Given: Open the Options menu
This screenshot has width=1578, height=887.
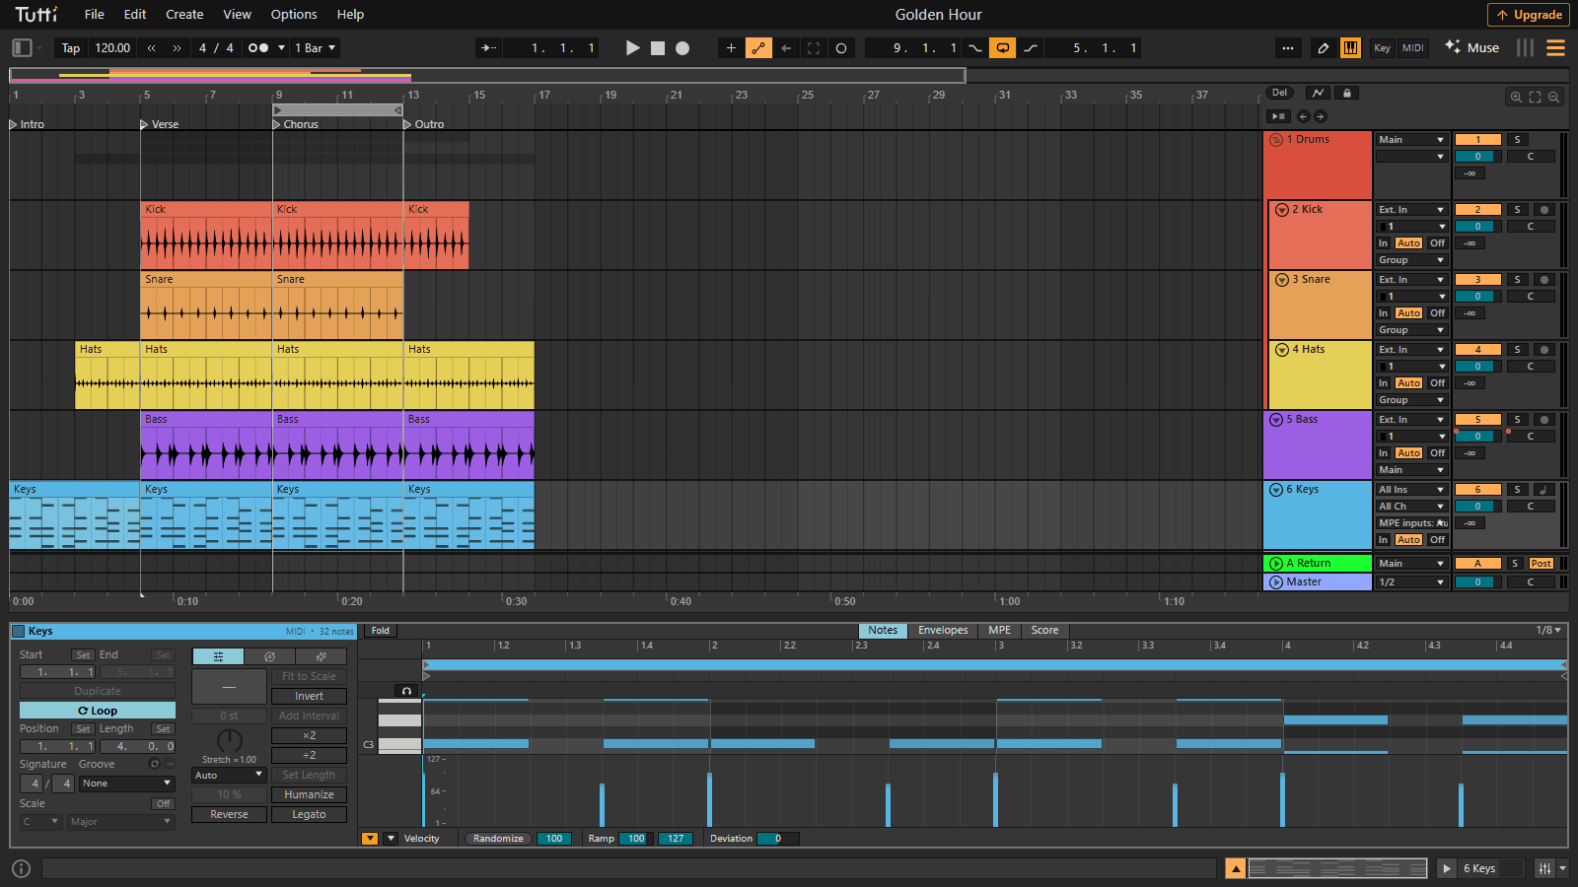Looking at the screenshot, I should (x=294, y=14).
